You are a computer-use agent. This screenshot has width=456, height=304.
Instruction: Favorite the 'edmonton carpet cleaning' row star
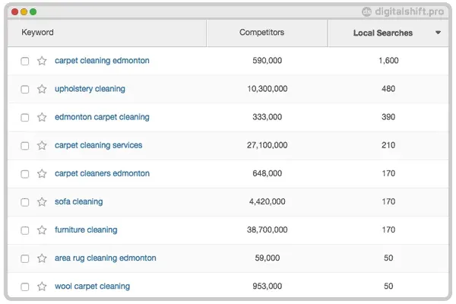click(x=42, y=117)
